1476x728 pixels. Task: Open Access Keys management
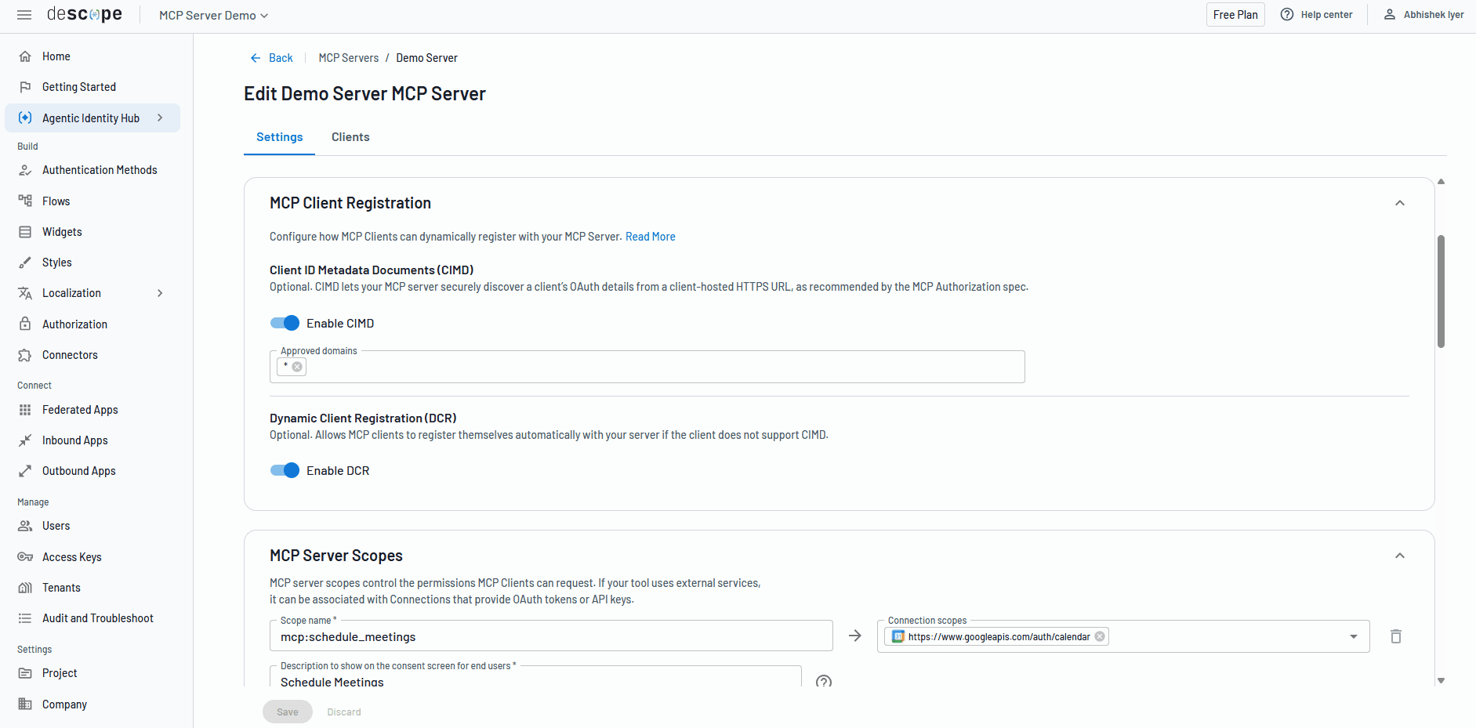(71, 556)
